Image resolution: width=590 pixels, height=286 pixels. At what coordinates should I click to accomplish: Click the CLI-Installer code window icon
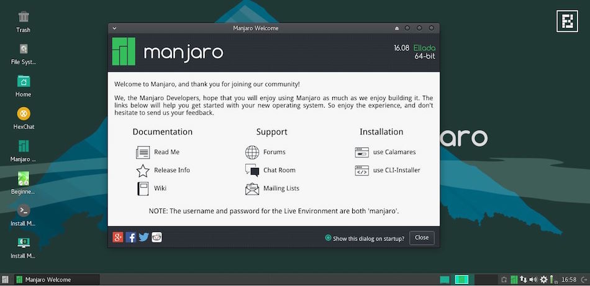361,170
